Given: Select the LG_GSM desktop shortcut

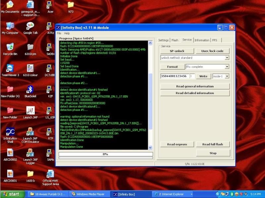Looking at the screenshot, I should (50, 113).
